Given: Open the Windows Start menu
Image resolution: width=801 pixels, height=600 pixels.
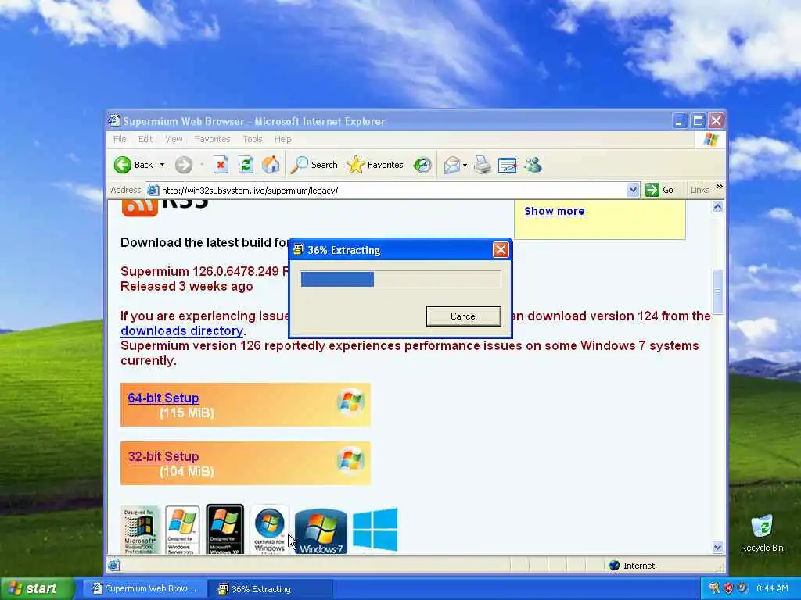Looking at the screenshot, I should (x=37, y=588).
